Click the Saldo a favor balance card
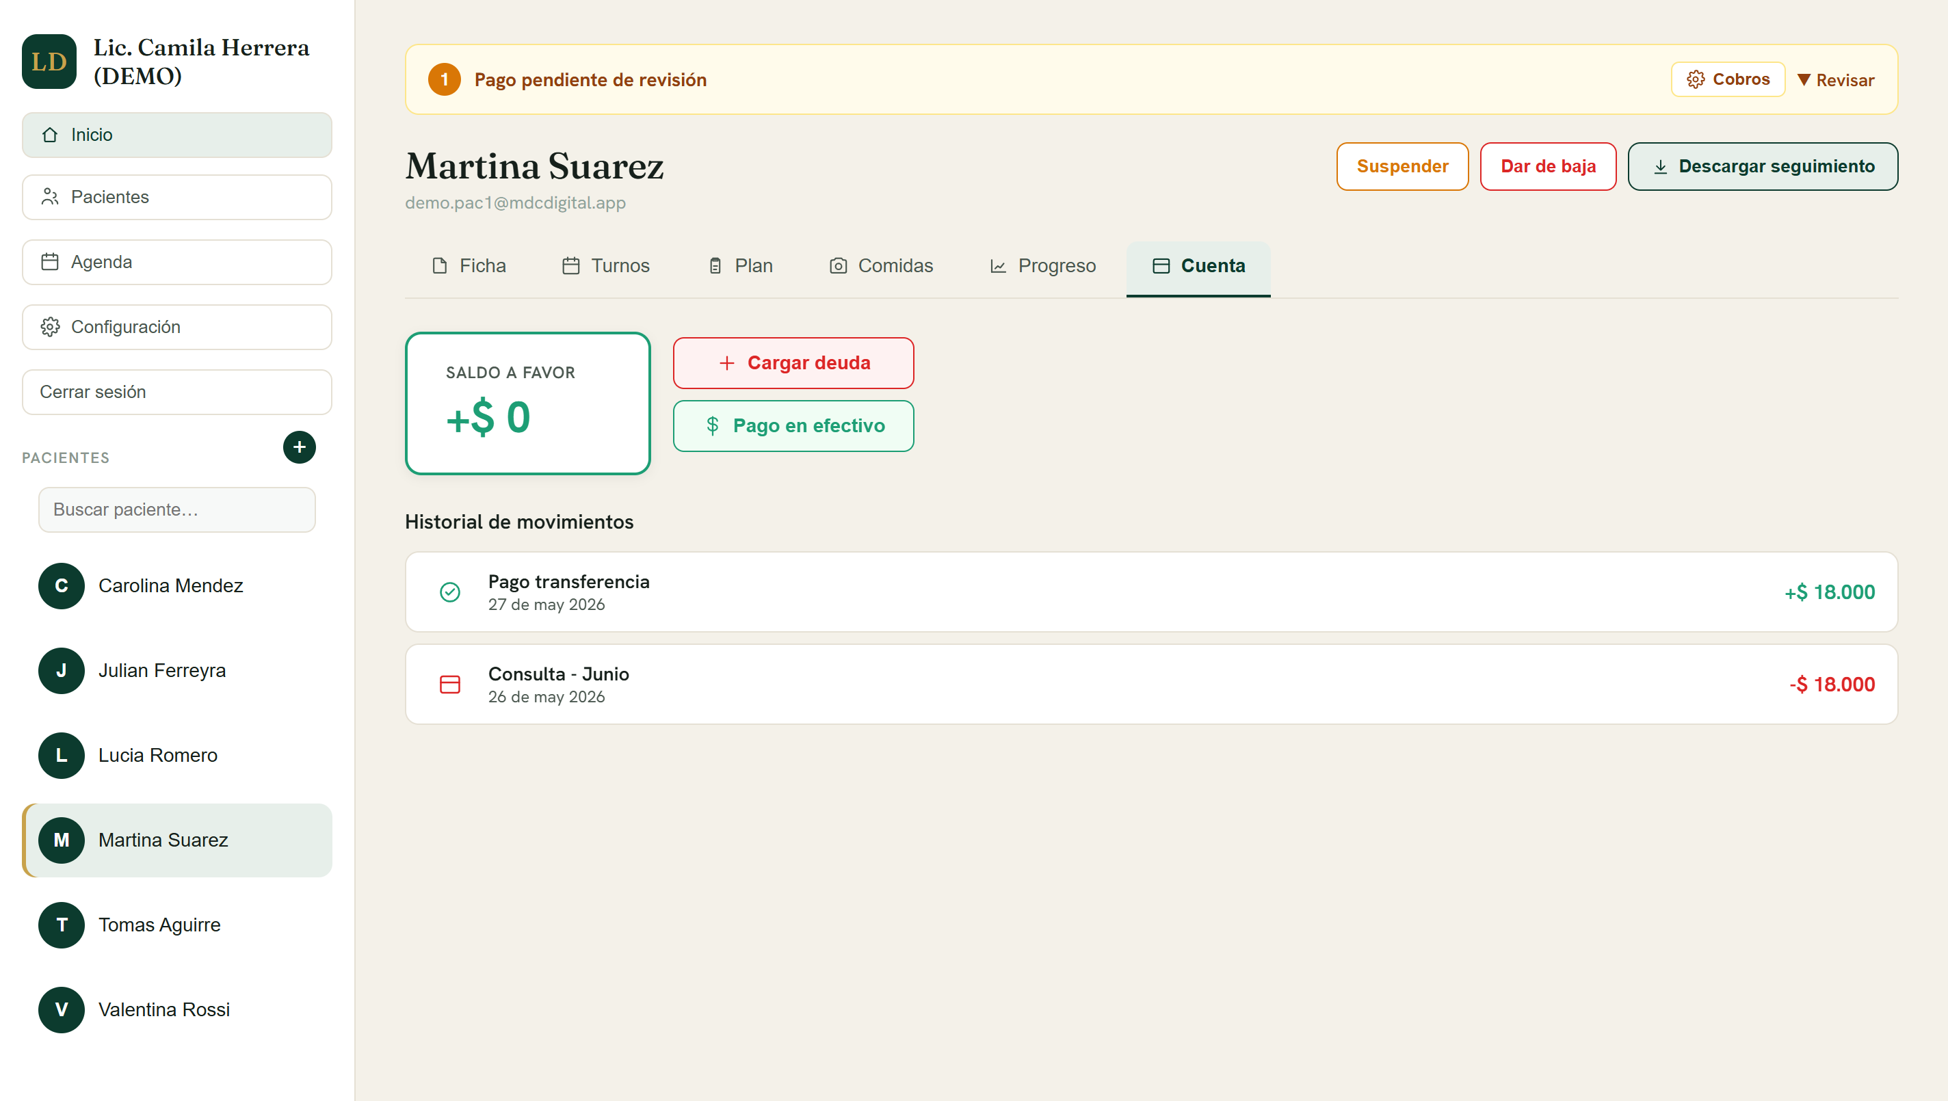The image size is (1948, 1101). click(528, 403)
